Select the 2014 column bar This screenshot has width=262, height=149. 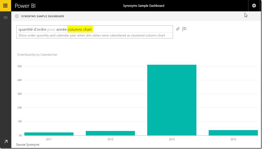point(233,133)
